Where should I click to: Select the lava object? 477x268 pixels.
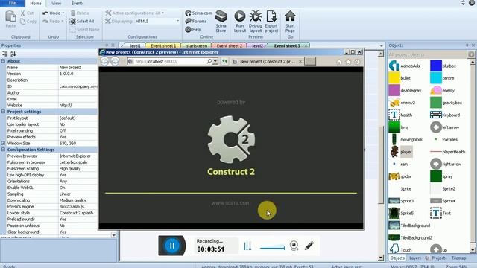(x=399, y=127)
